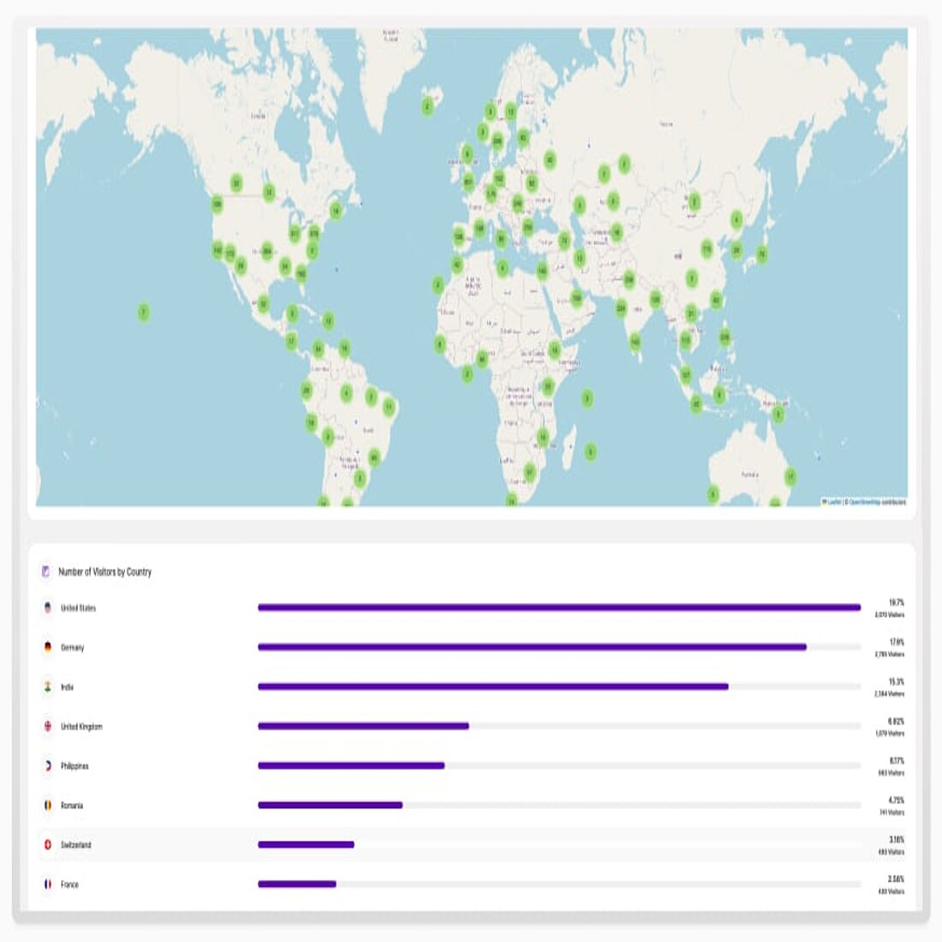The height and width of the screenshot is (942, 942).
Task: Select the India flag icon
Action: point(48,687)
